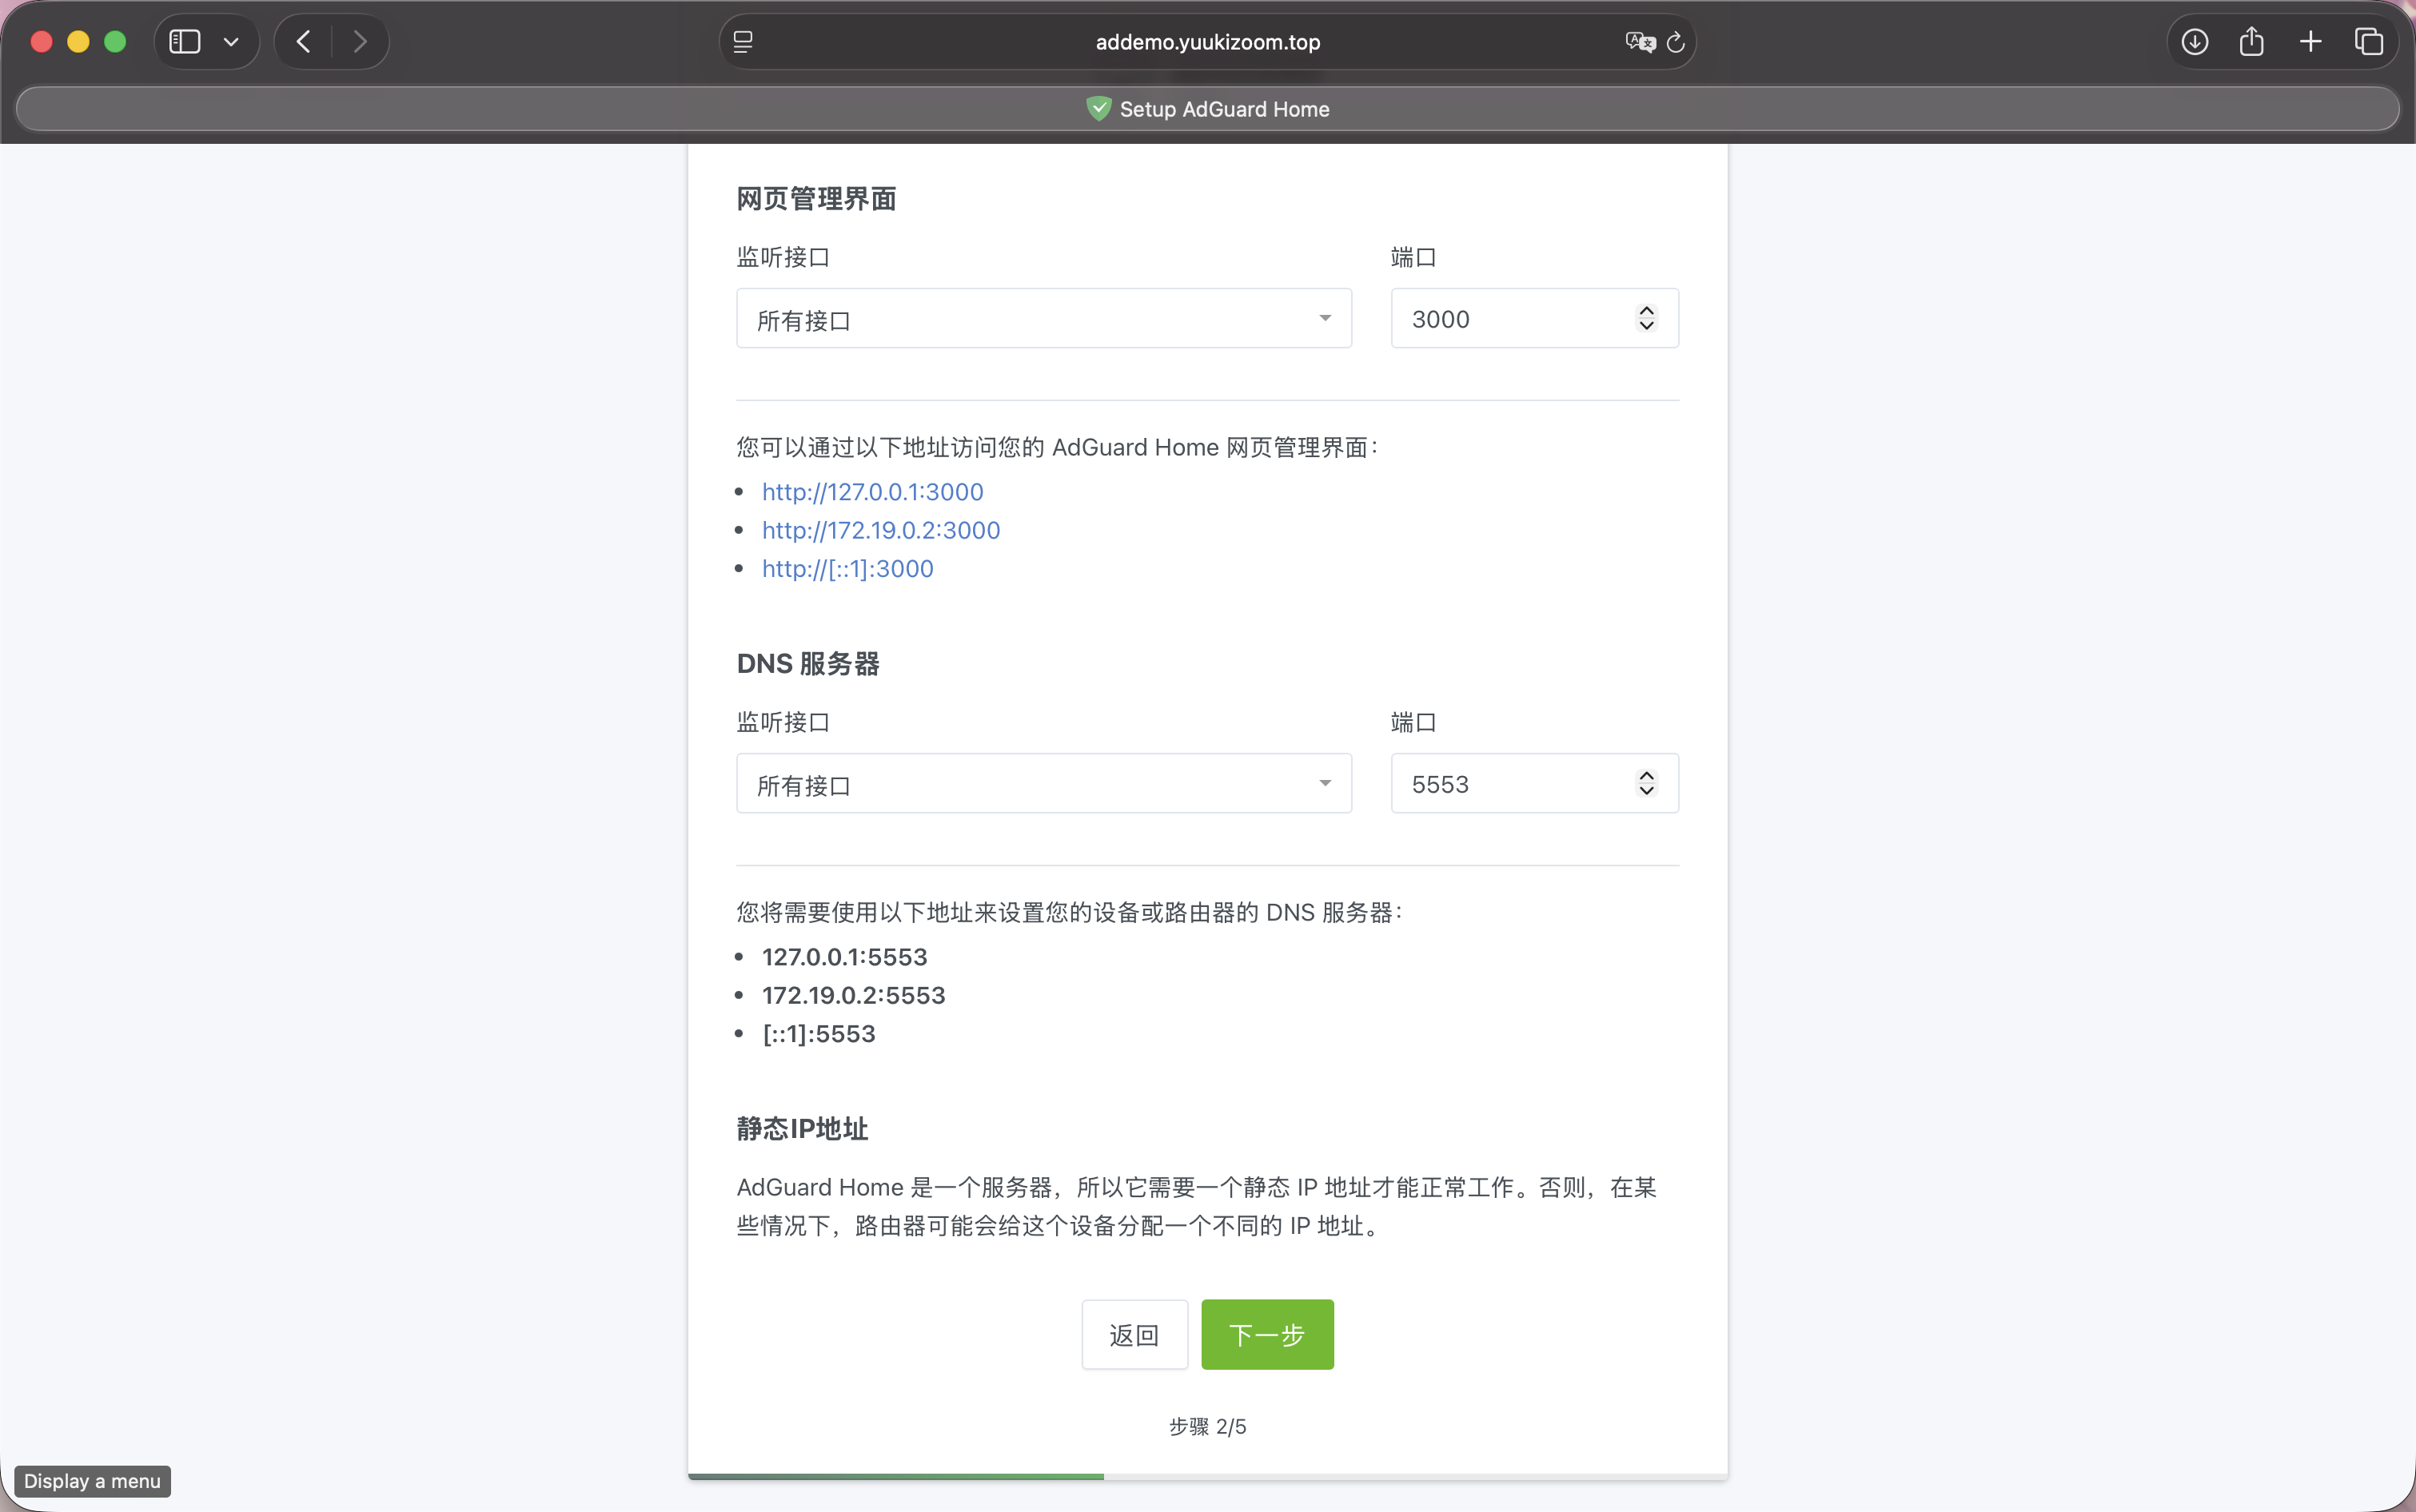Click the AdGuard shield favicon on the tab
Image resolution: width=2416 pixels, height=1512 pixels.
[x=1098, y=108]
